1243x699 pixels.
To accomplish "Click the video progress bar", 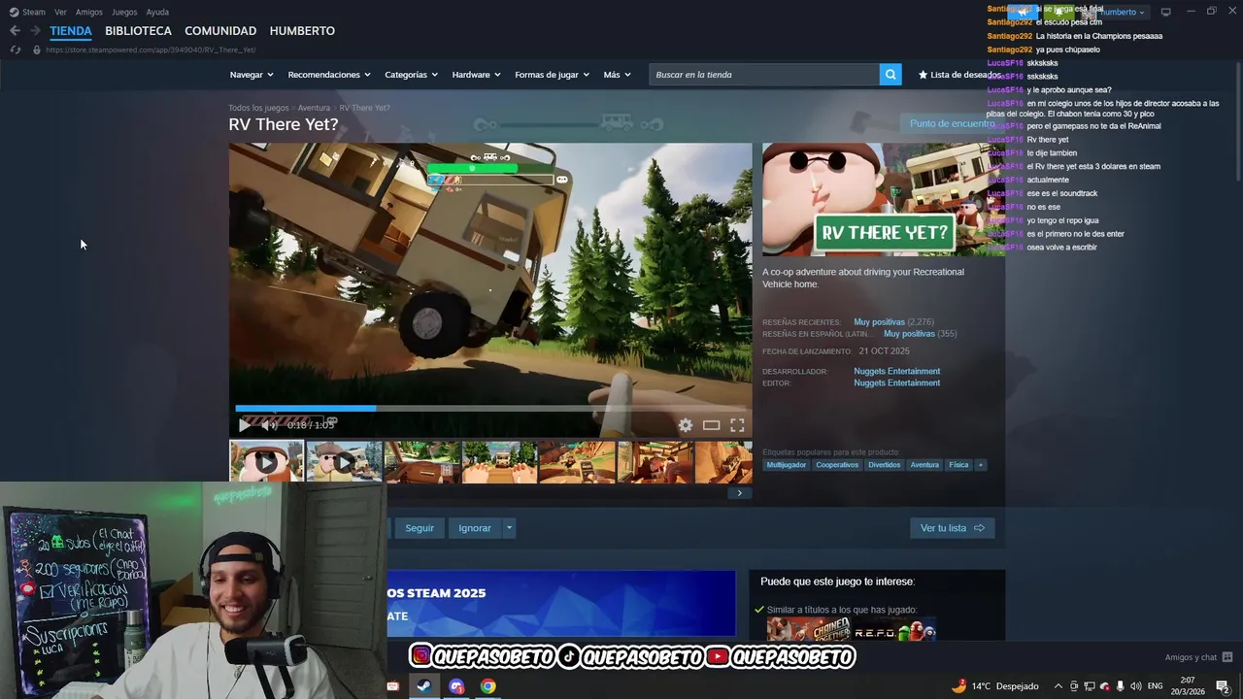I will point(490,409).
